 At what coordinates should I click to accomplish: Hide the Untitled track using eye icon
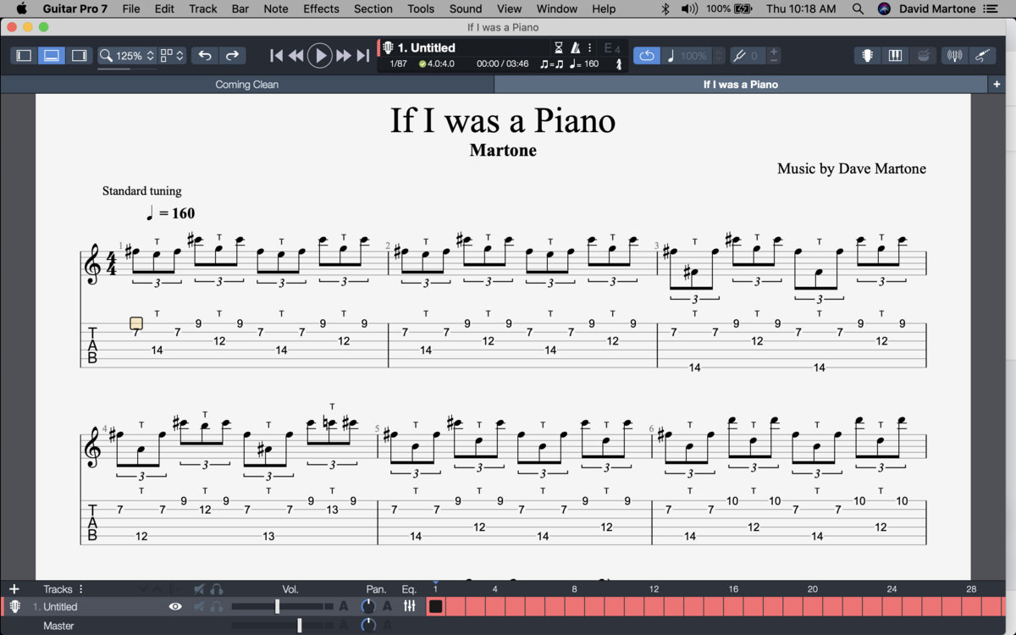coord(175,606)
